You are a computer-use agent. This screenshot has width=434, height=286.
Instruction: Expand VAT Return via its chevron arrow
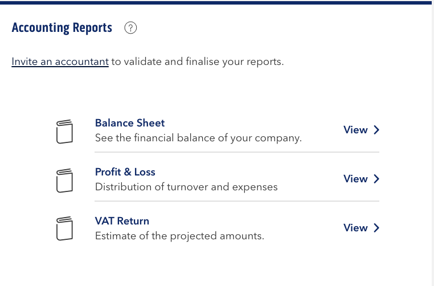click(x=376, y=228)
